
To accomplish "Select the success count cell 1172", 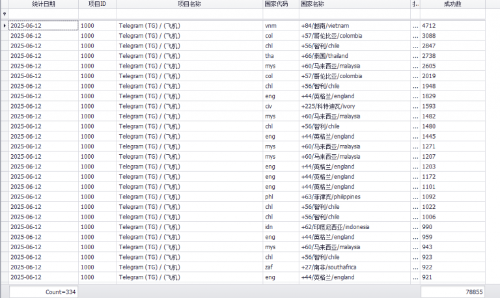I will (452, 176).
